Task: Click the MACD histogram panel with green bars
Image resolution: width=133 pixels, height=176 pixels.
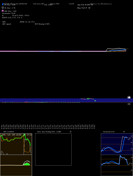Action: [16, 165]
